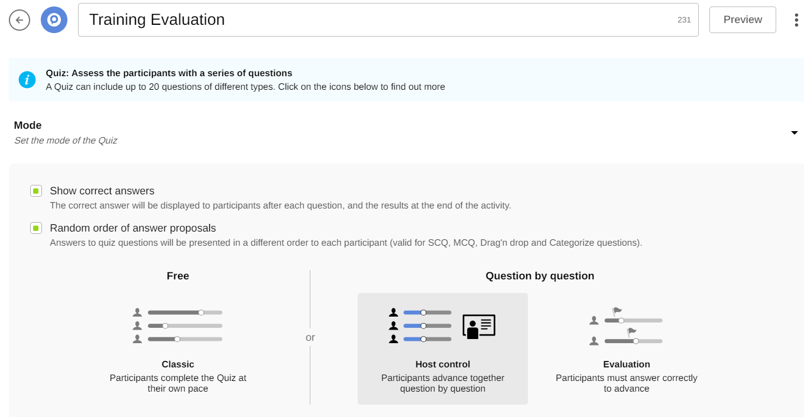Click the blue quiz activity icon
This screenshot has width=804, height=417.
pyautogui.click(x=54, y=20)
